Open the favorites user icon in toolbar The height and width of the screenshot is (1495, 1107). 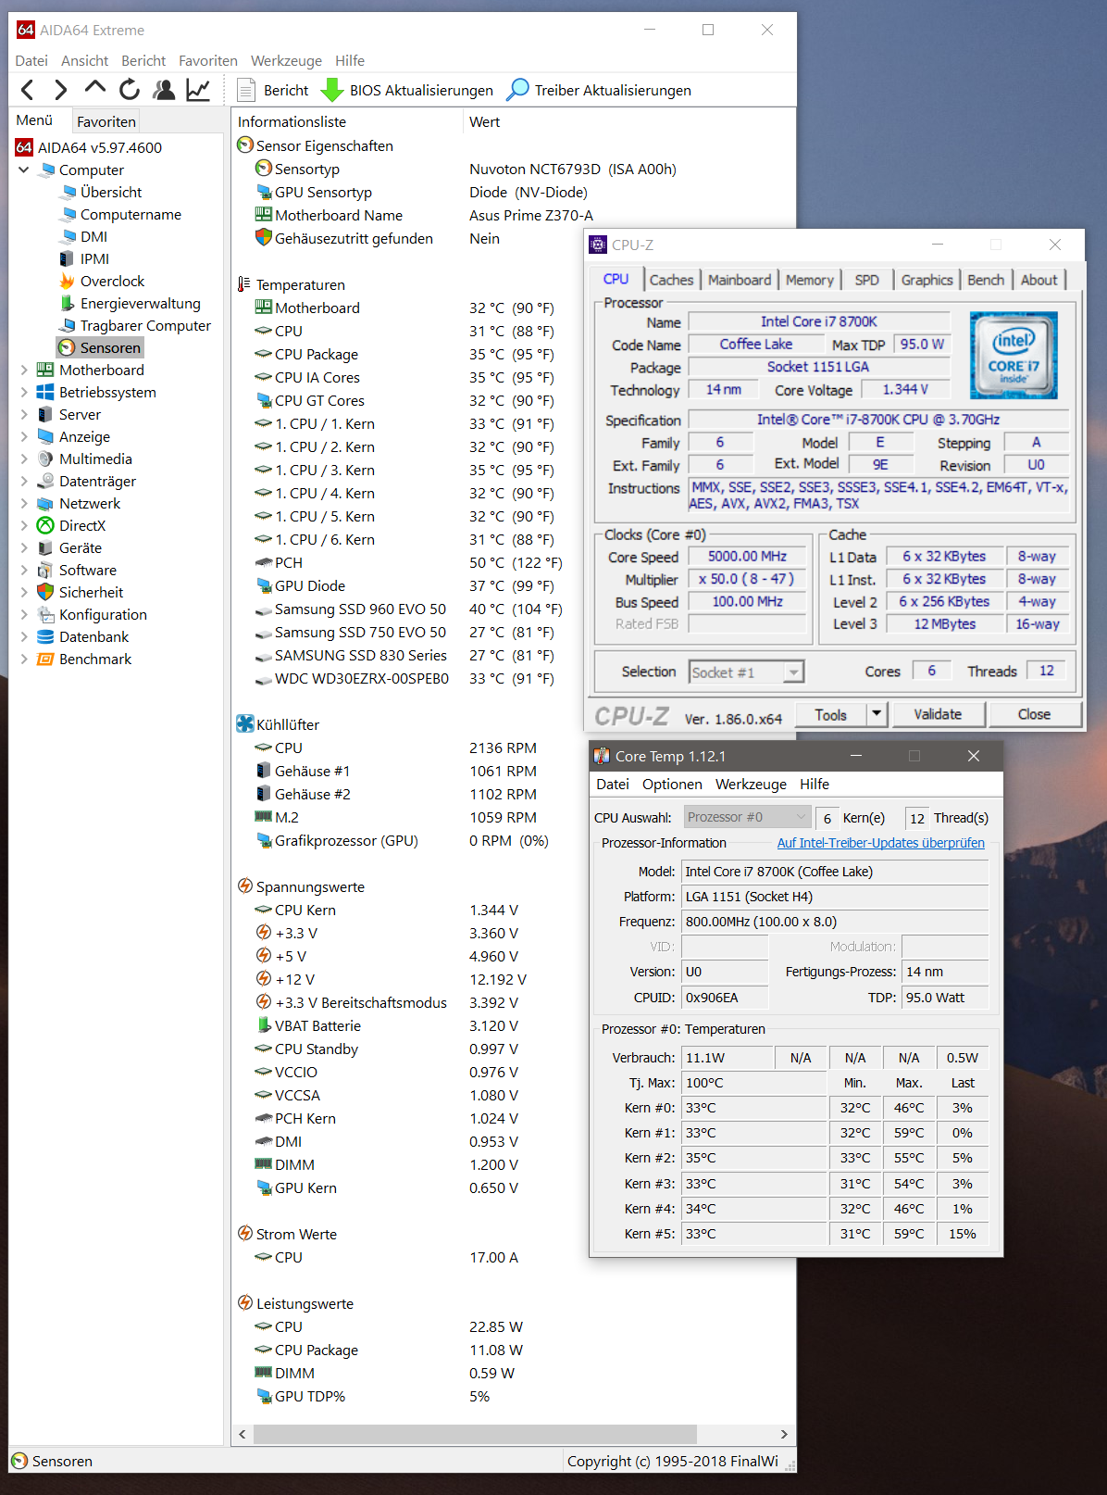[x=165, y=90]
